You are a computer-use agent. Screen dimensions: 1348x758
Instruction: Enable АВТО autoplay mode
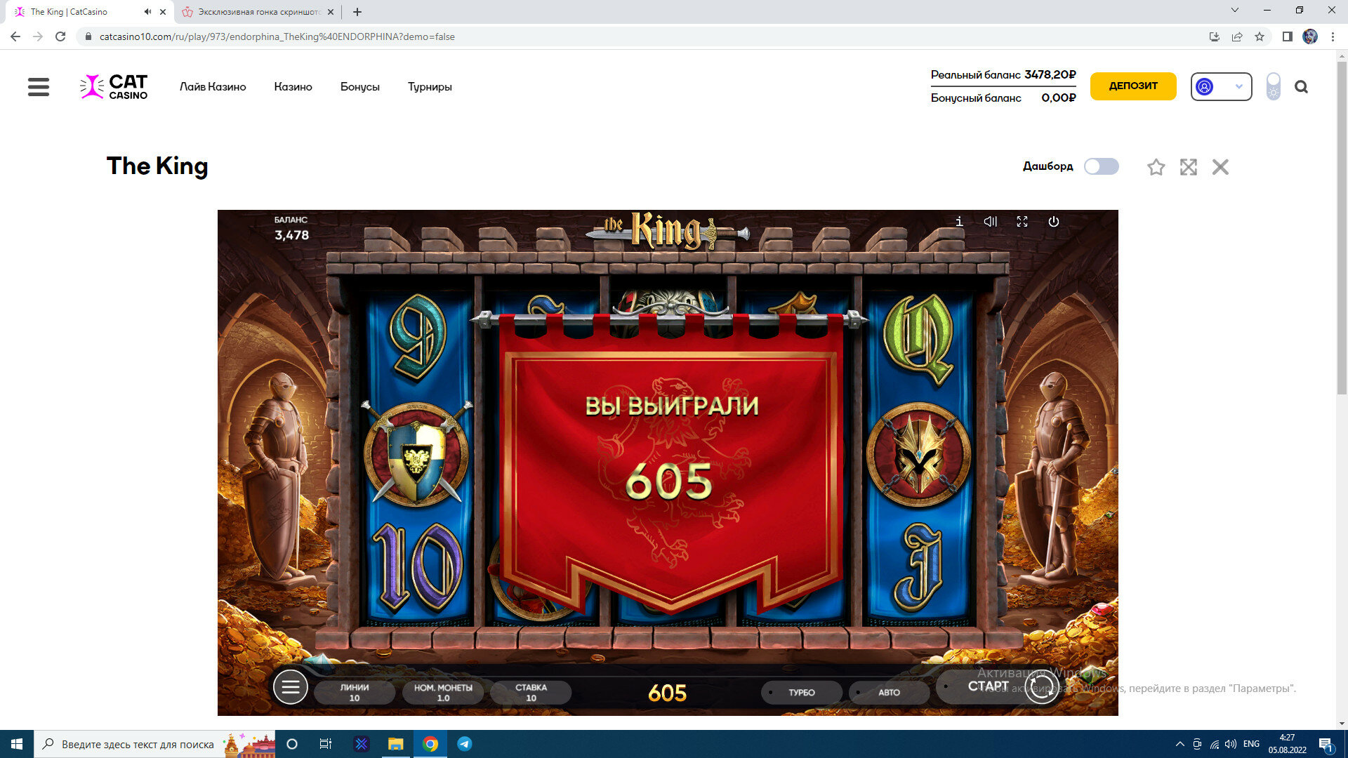(889, 692)
